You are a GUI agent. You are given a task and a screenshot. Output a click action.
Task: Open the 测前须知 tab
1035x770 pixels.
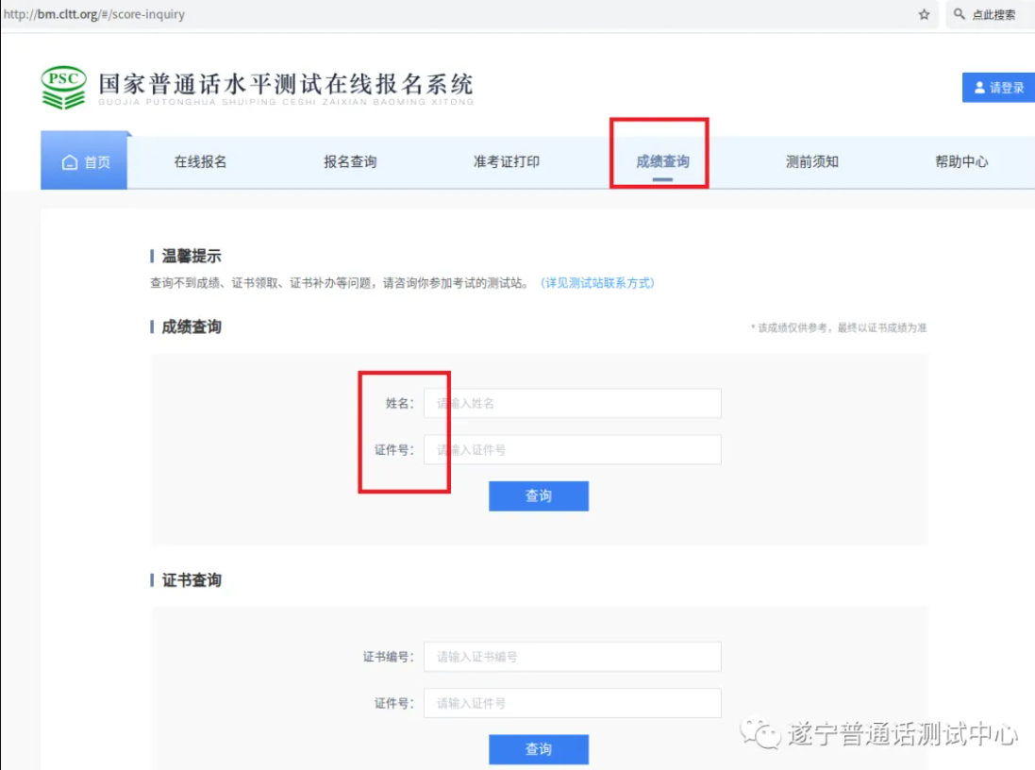812,161
